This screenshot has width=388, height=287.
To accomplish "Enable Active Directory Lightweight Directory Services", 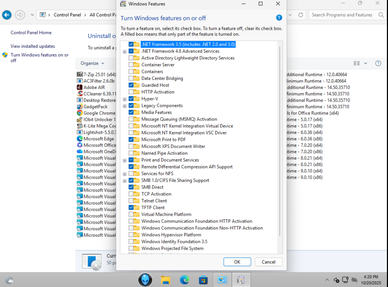I will click(131, 58).
